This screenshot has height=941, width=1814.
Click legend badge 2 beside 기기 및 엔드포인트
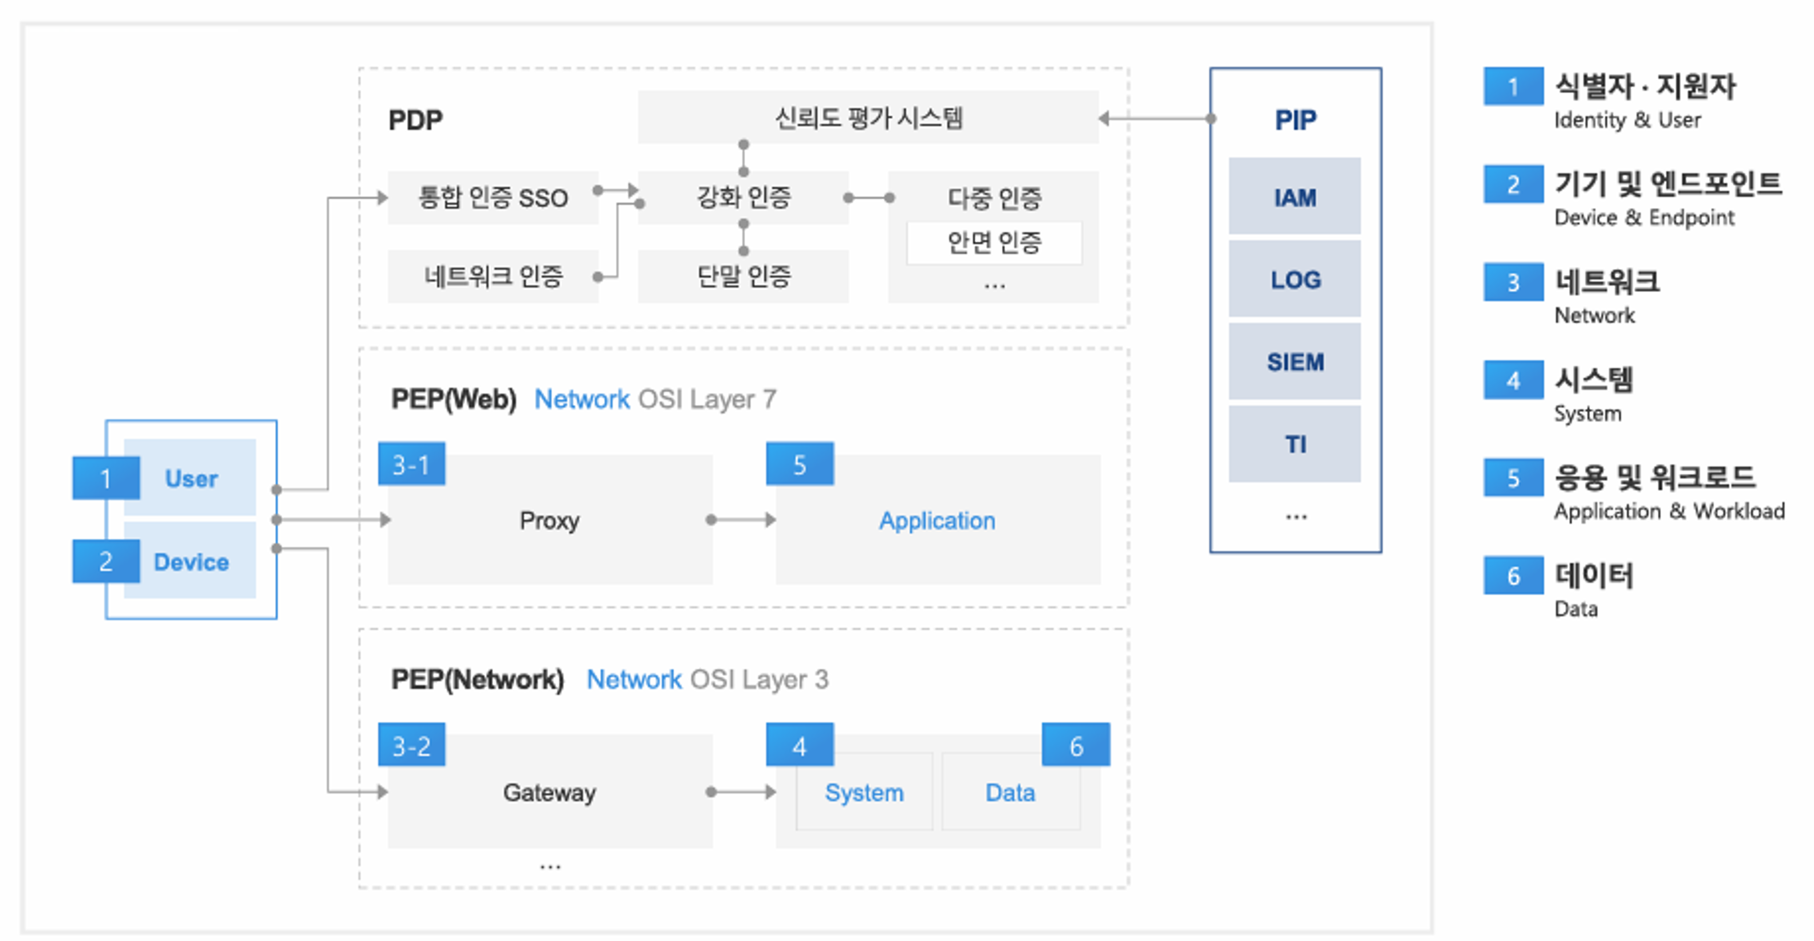[1513, 184]
